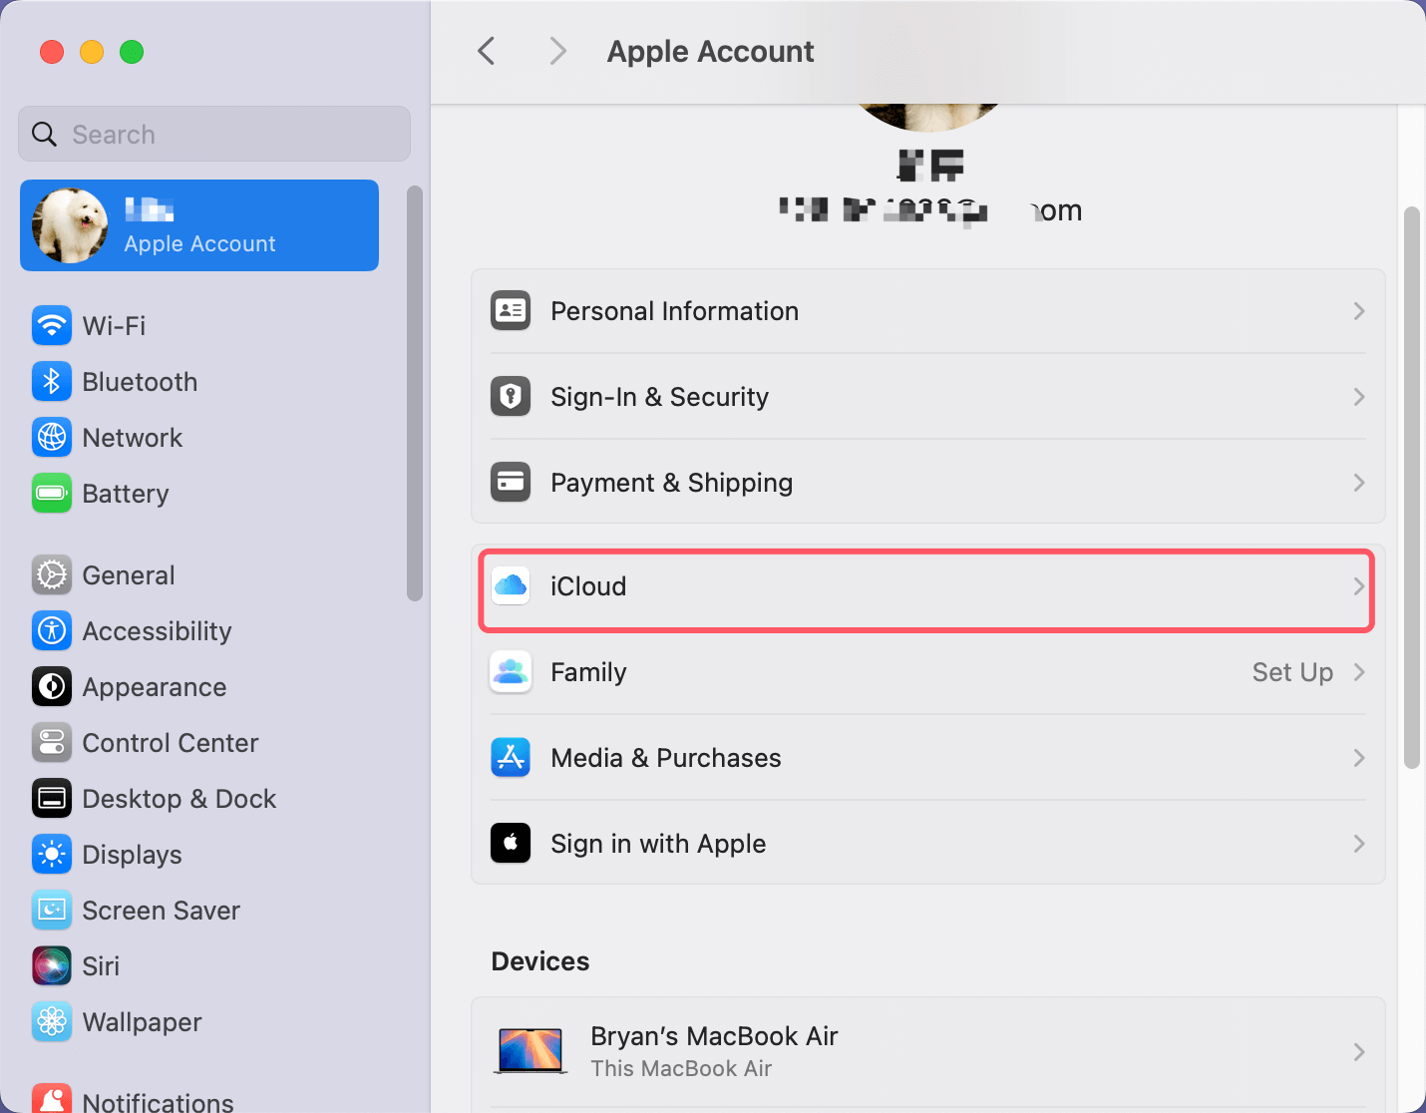Navigate back using the left chevron
The image size is (1426, 1113).
486,51
